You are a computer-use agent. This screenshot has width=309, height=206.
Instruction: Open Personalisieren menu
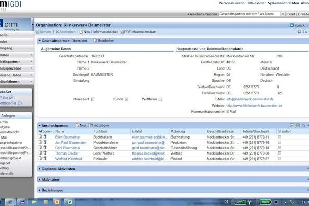(231, 3)
